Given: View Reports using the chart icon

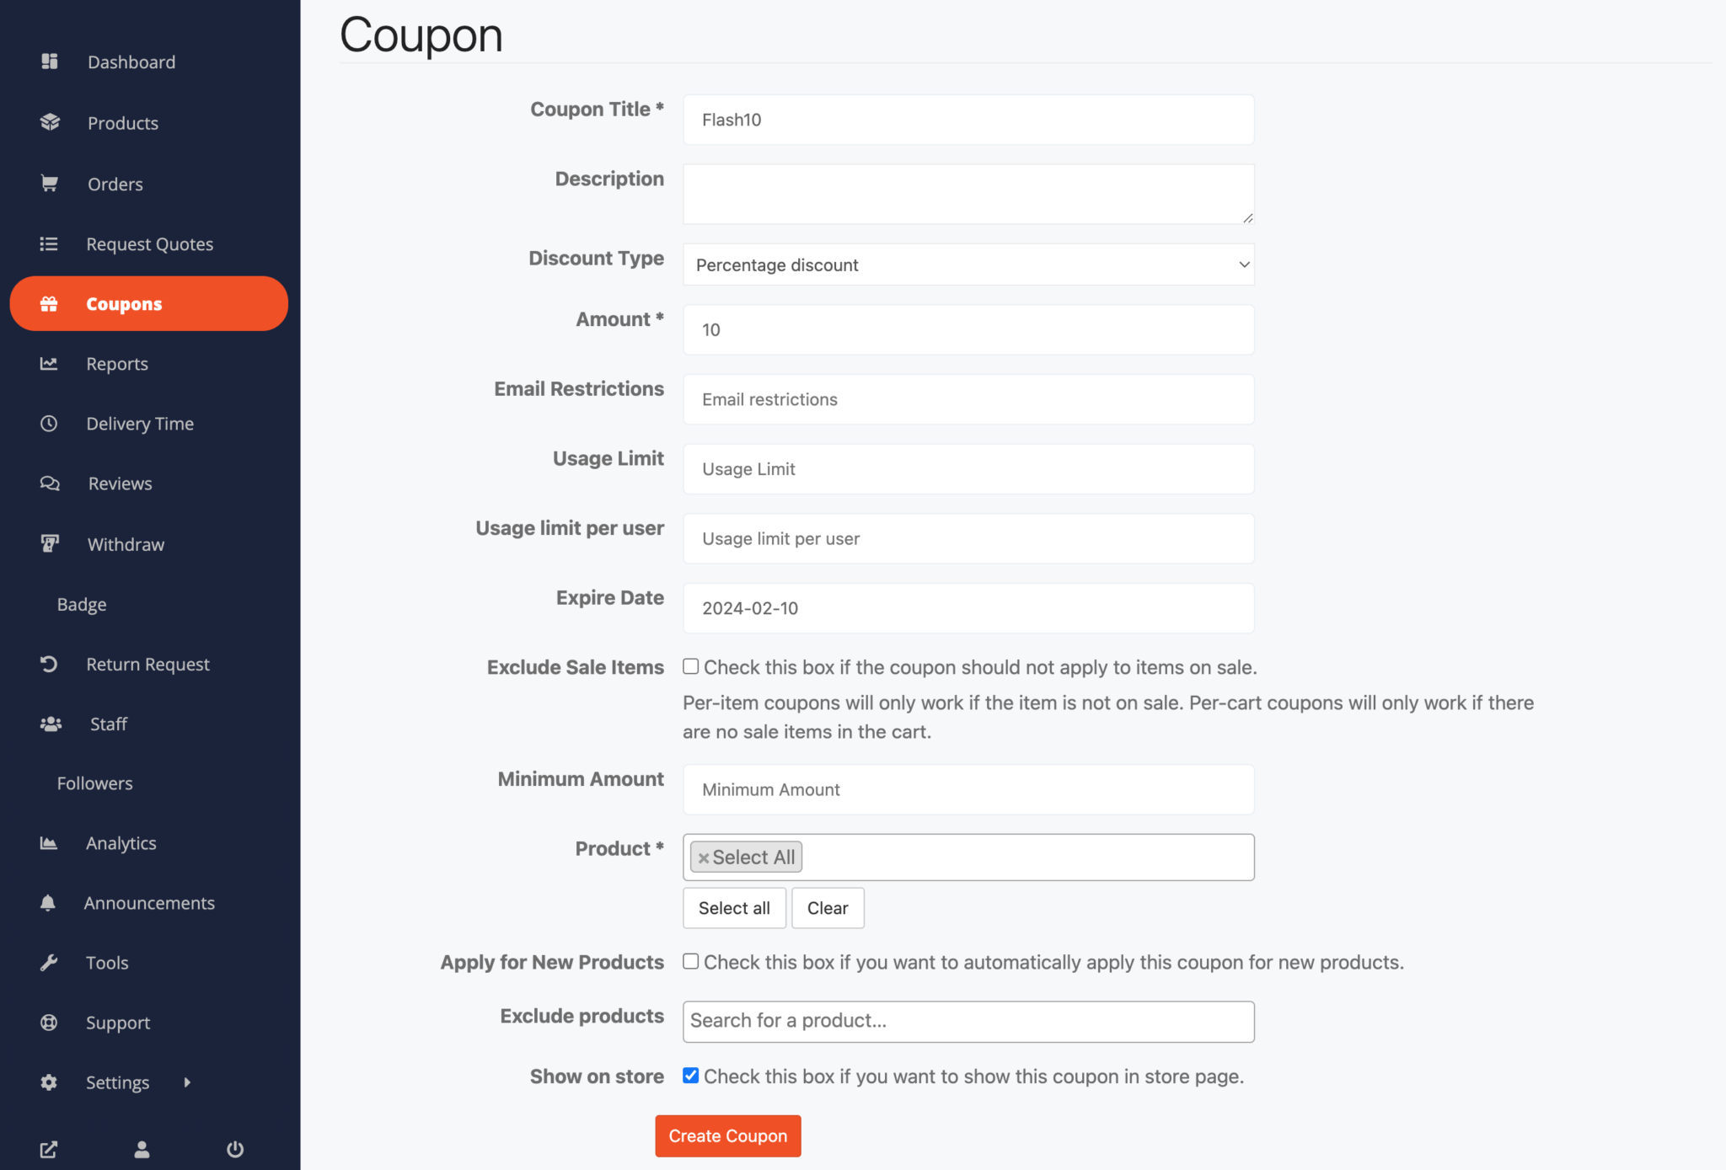Looking at the screenshot, I should pos(49,363).
